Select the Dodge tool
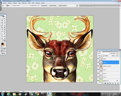This screenshot has height=96, width=121. pos(4,31)
